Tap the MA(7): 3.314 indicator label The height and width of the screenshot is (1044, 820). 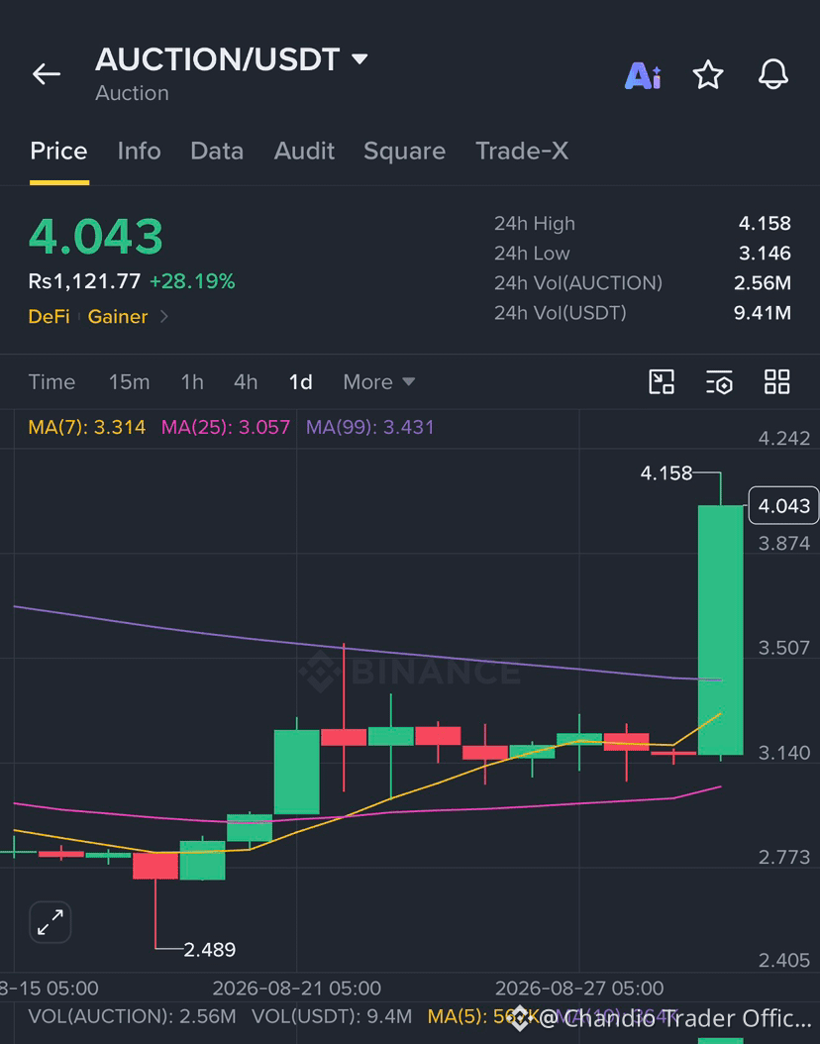(87, 428)
